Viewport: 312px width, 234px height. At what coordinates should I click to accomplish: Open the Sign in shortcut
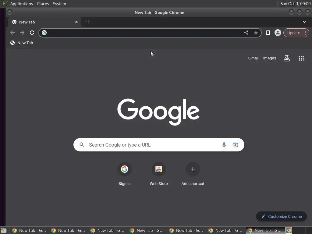pyautogui.click(x=125, y=174)
